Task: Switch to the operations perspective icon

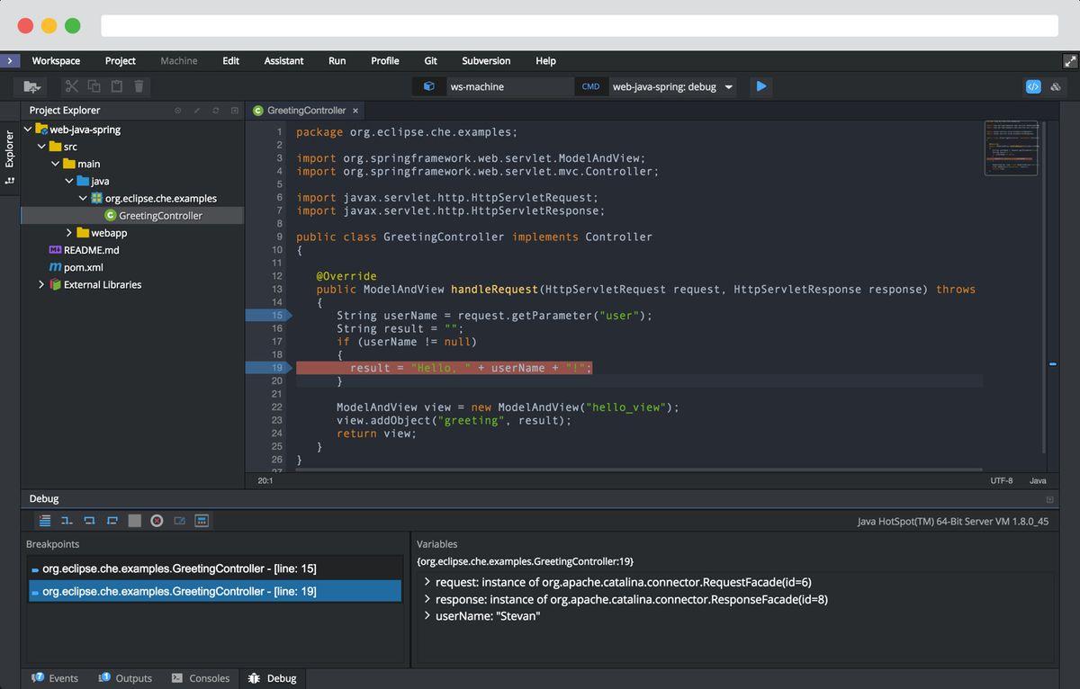Action: point(1056,86)
